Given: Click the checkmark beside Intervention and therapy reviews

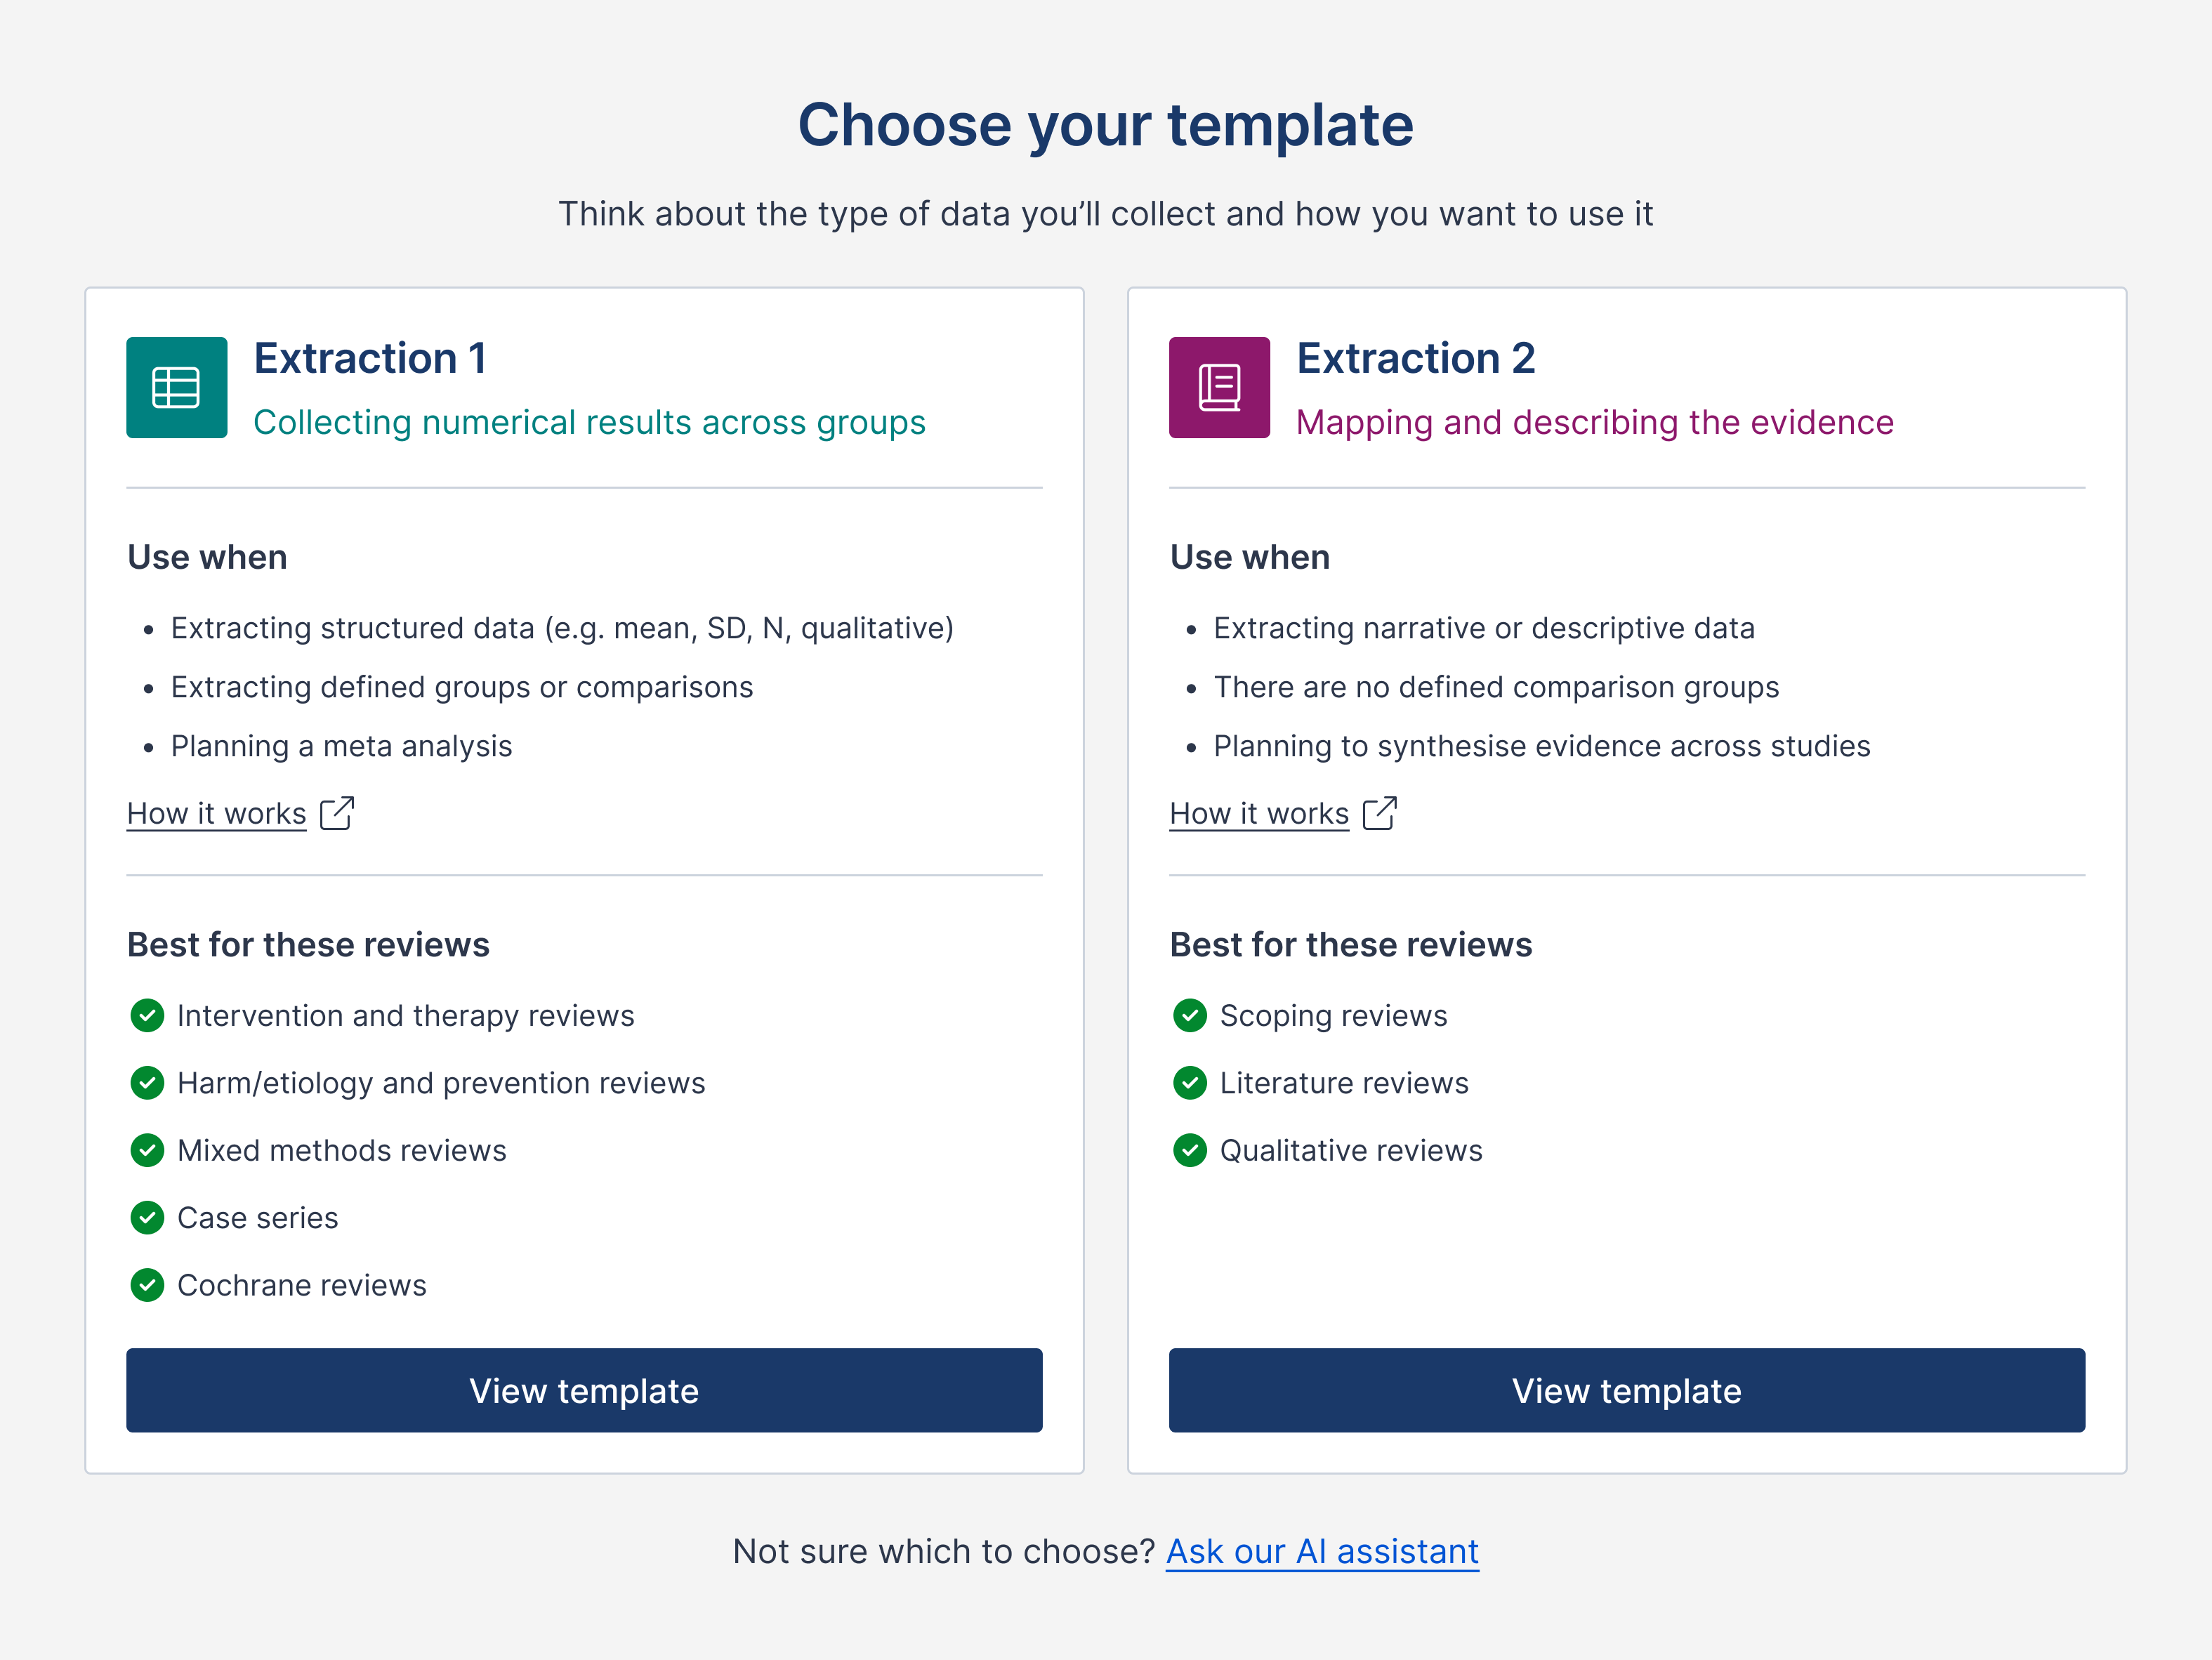Looking at the screenshot, I should click(147, 1015).
